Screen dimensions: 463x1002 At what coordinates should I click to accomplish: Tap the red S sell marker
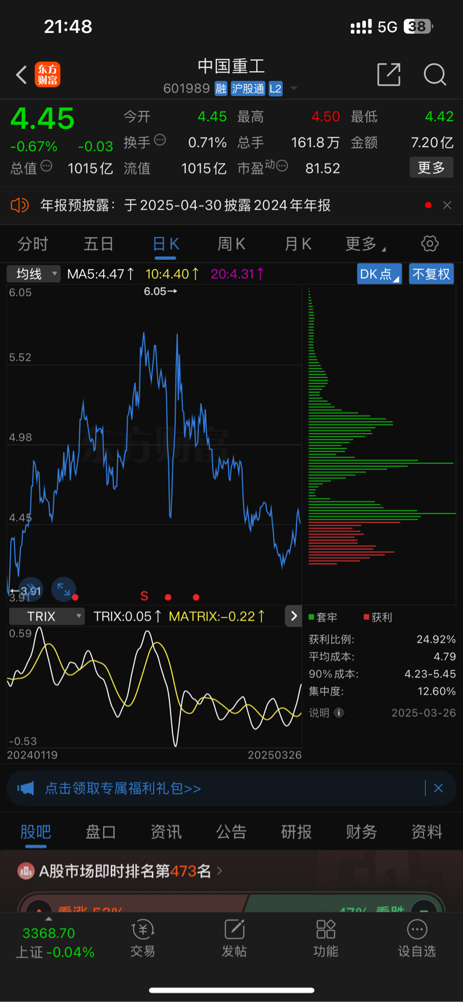point(144,596)
